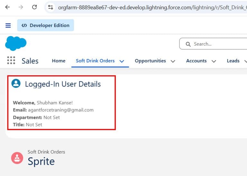Screen dimensions: 247x176
Task: Click the magnifier icon in Search
Action: point(188,44)
